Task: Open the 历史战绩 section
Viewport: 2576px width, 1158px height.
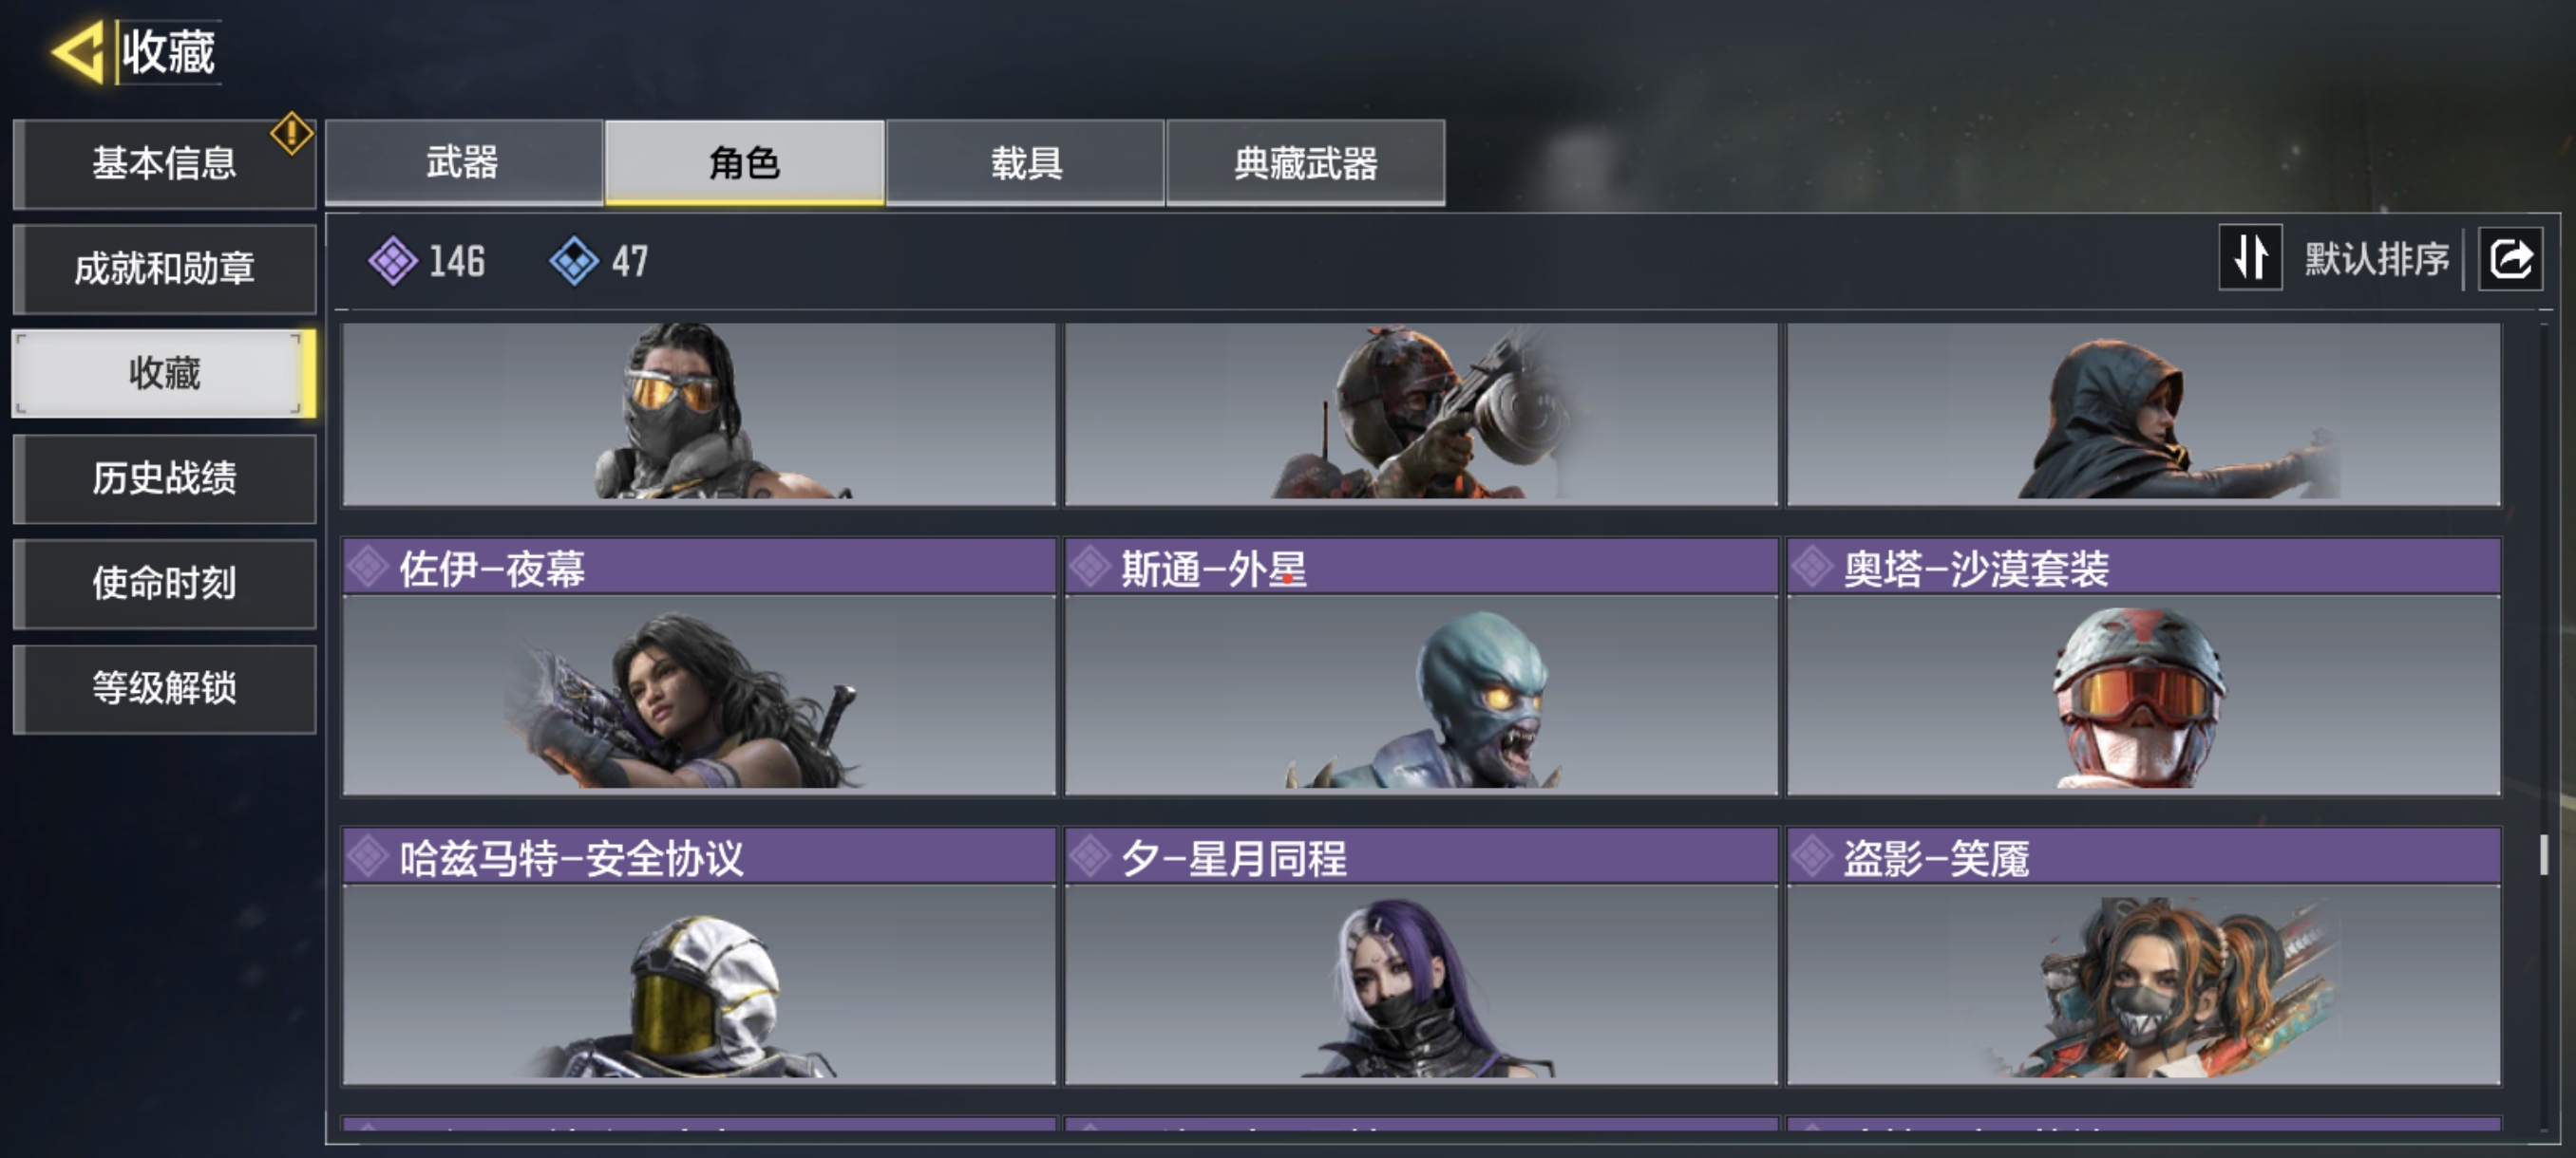Action: [x=165, y=478]
